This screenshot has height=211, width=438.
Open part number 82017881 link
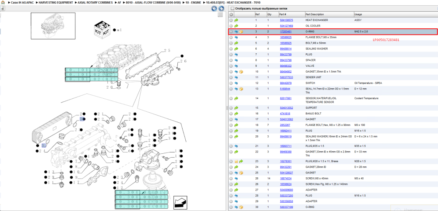286,98
